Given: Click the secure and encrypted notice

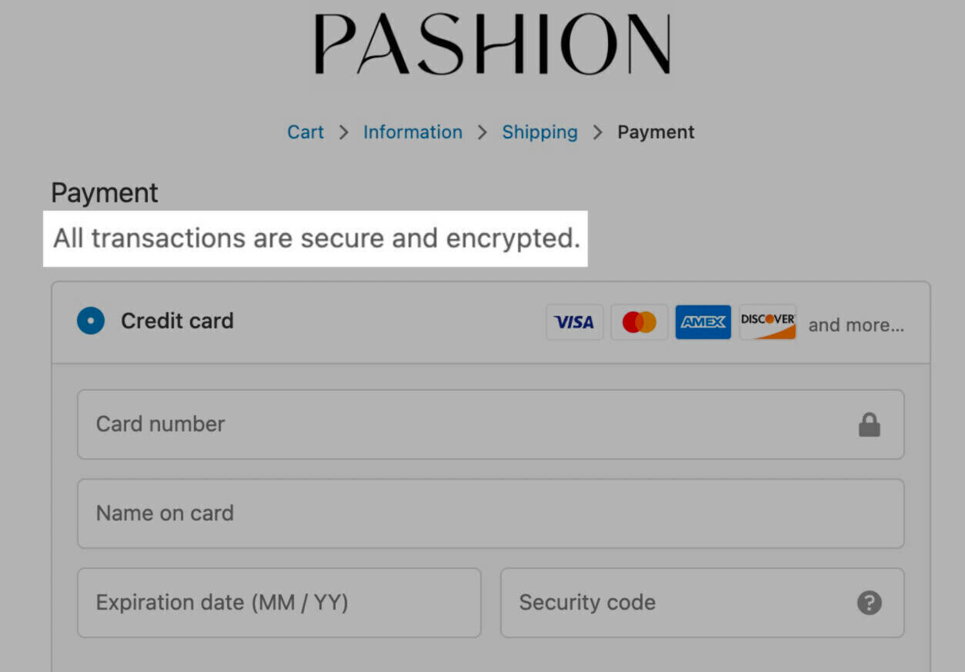Looking at the screenshot, I should pos(316,239).
